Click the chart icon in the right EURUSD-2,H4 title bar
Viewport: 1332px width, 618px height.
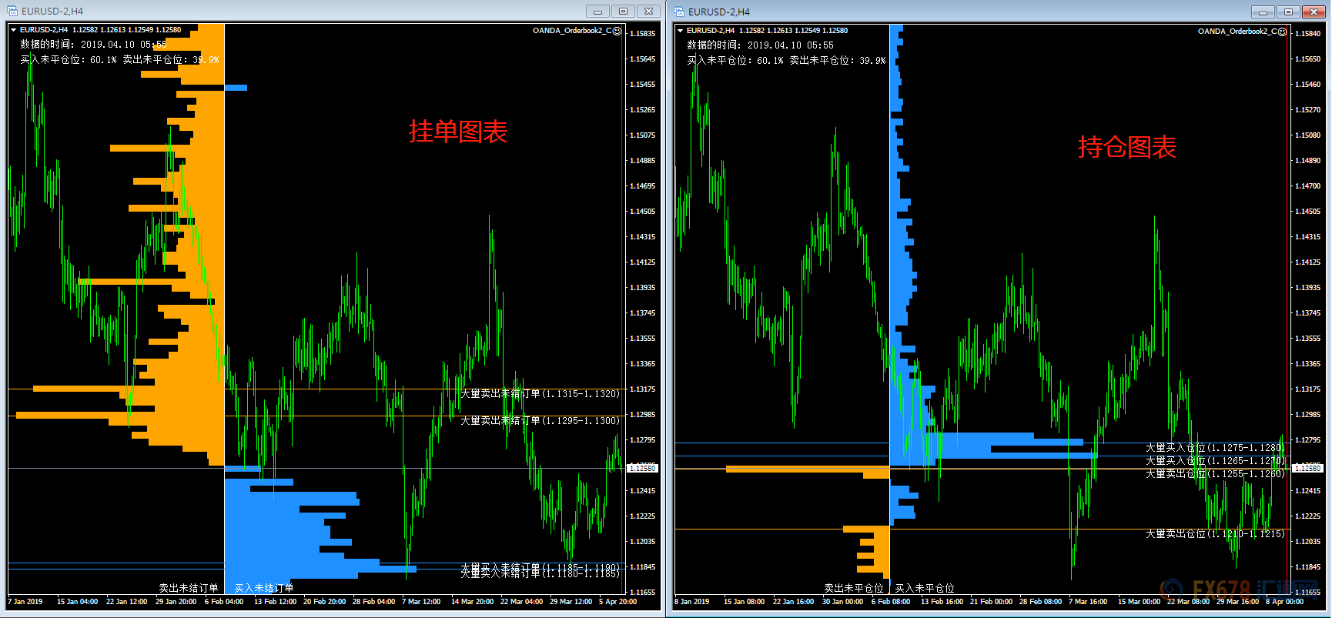(679, 12)
